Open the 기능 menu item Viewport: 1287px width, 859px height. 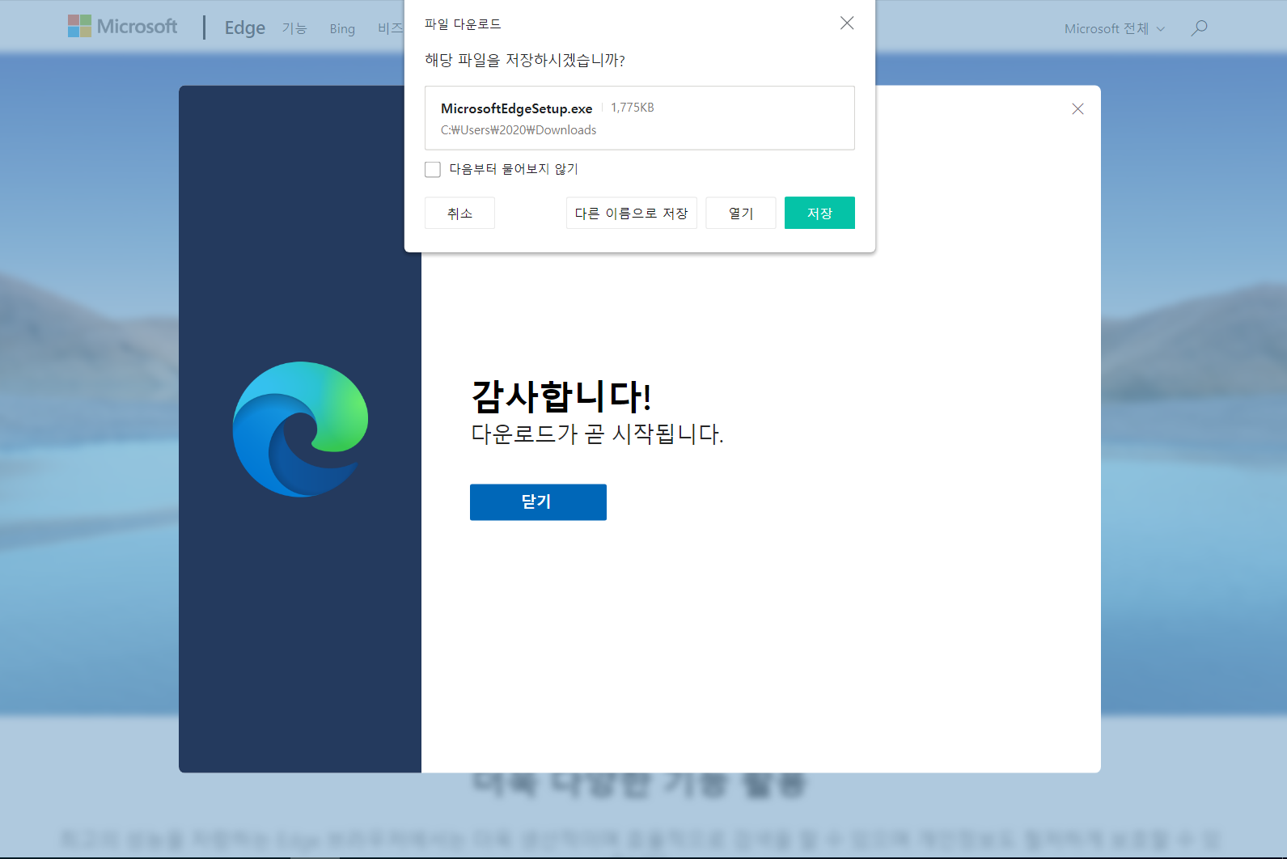pos(294,28)
